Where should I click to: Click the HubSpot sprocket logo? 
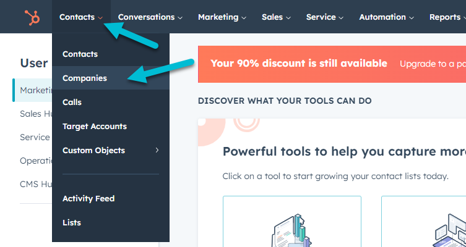click(32, 17)
